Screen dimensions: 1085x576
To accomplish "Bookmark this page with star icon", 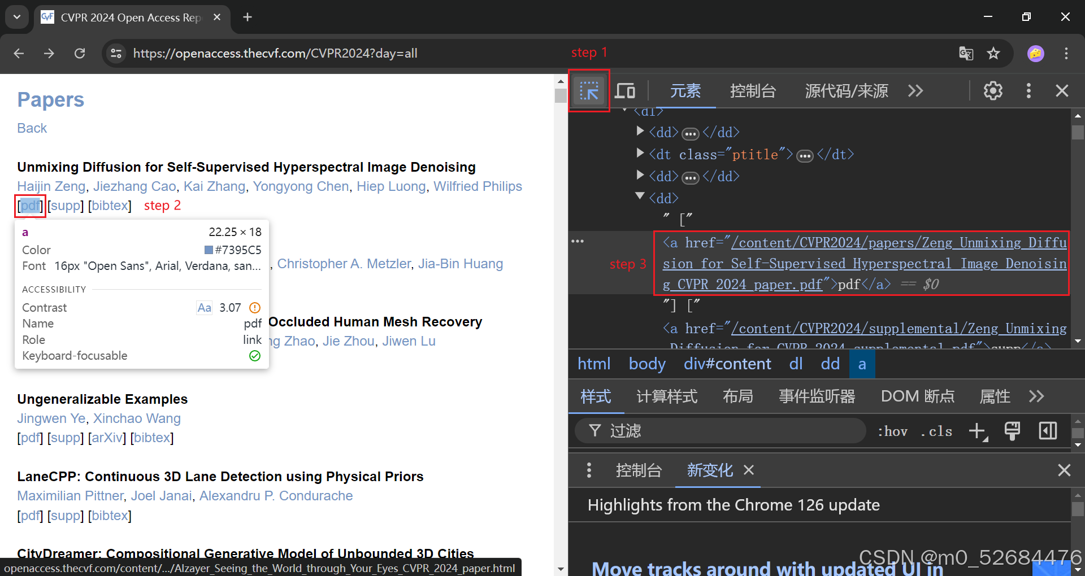I will (x=993, y=53).
